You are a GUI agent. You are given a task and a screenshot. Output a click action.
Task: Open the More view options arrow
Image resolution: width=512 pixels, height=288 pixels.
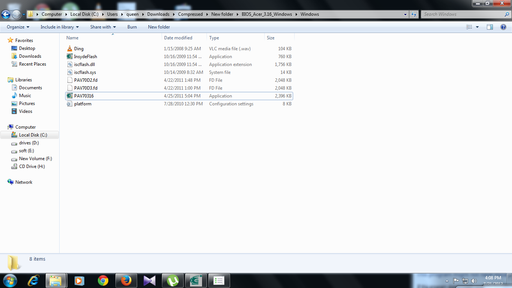477,27
